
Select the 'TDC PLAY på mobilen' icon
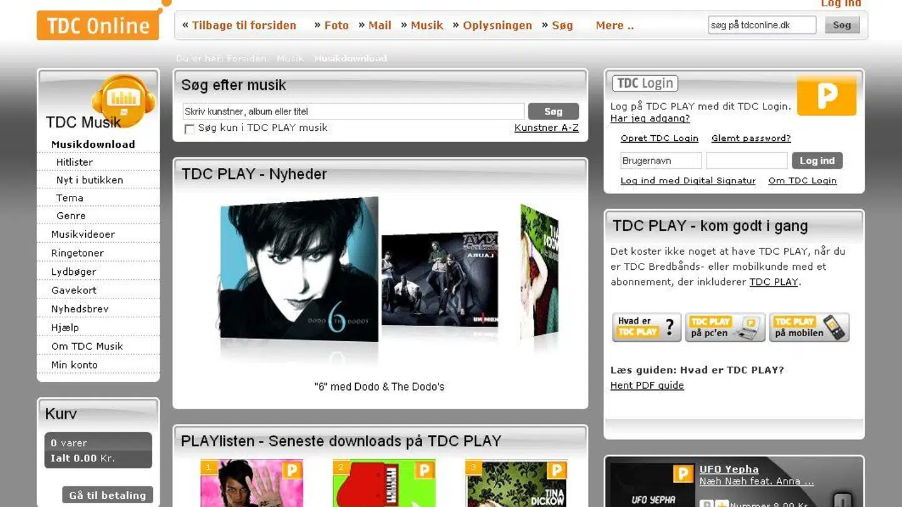tap(809, 327)
